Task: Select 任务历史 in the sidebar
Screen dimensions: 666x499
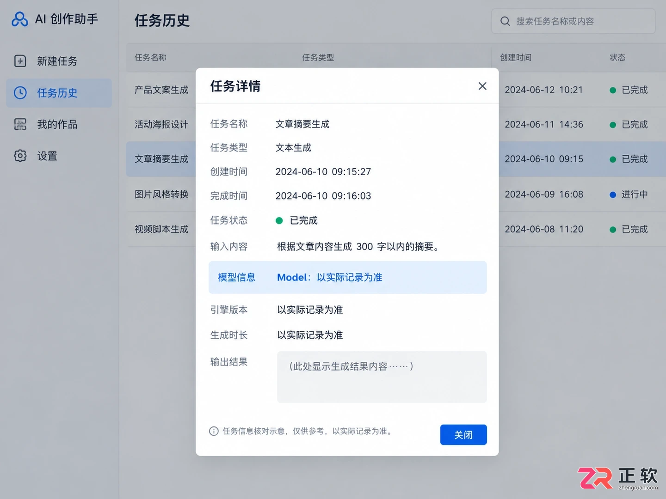Action: pos(59,93)
